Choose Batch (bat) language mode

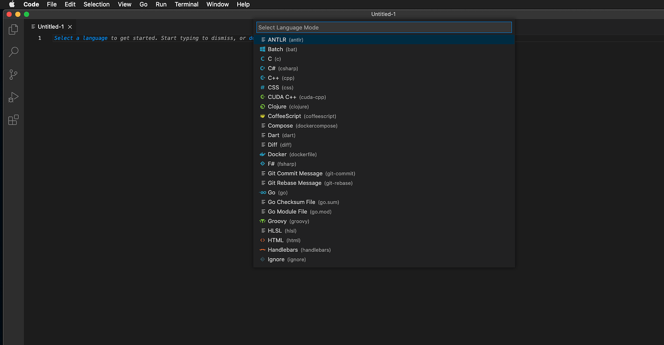click(384, 49)
